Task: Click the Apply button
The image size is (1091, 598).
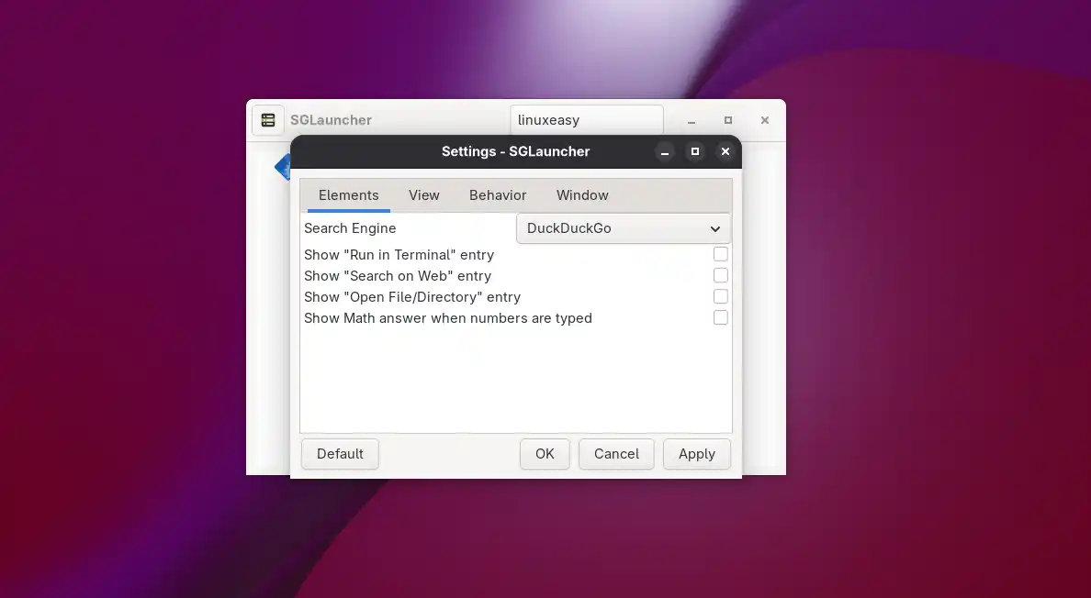Action: (x=696, y=454)
